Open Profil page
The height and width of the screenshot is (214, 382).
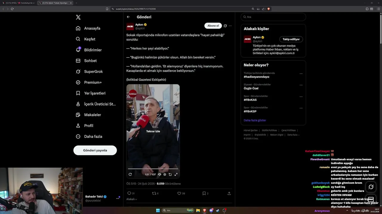pos(84,126)
